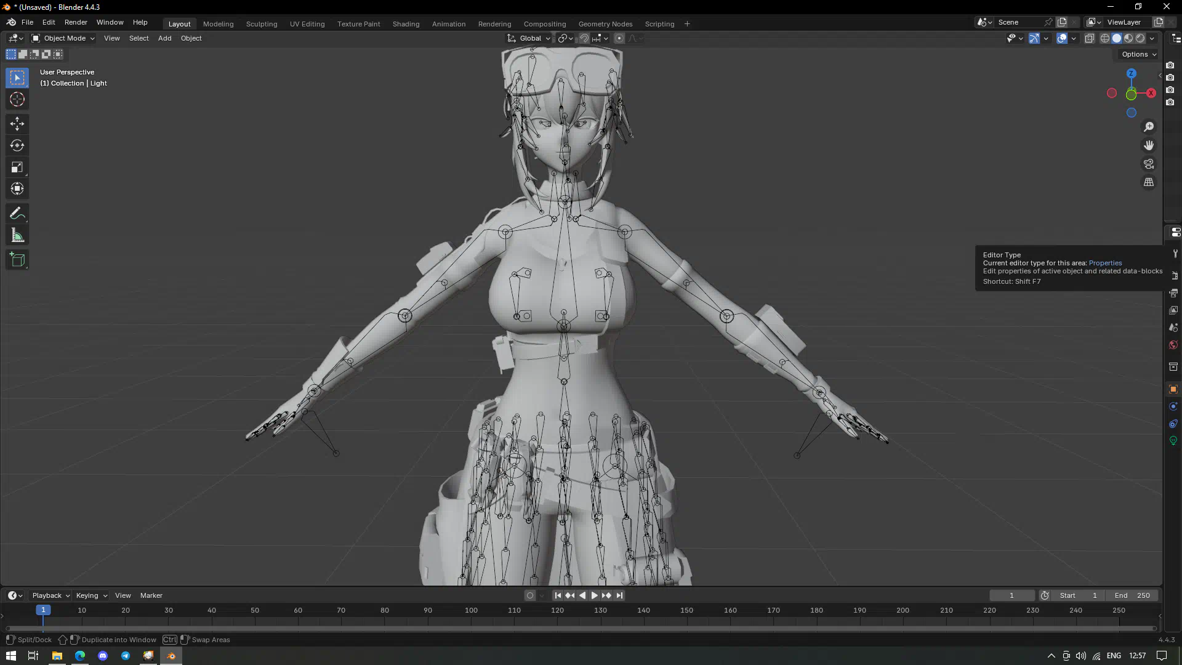
Task: Click the zoom magnifier viewport icon
Action: point(1149,127)
